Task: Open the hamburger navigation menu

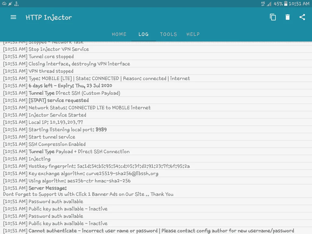Action: pos(13,17)
